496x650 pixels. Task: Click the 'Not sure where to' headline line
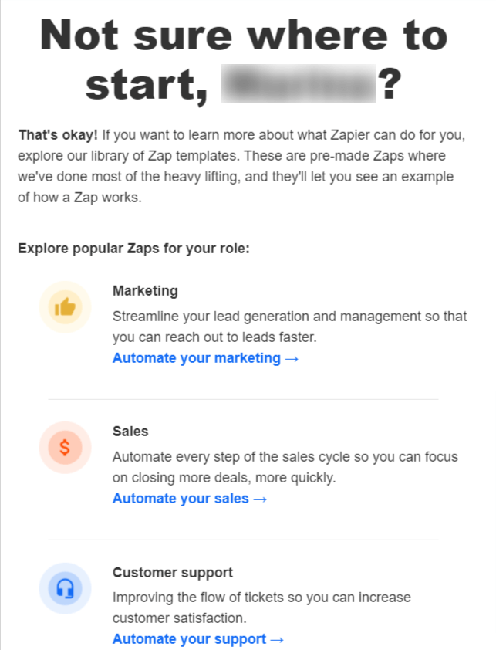(x=244, y=35)
